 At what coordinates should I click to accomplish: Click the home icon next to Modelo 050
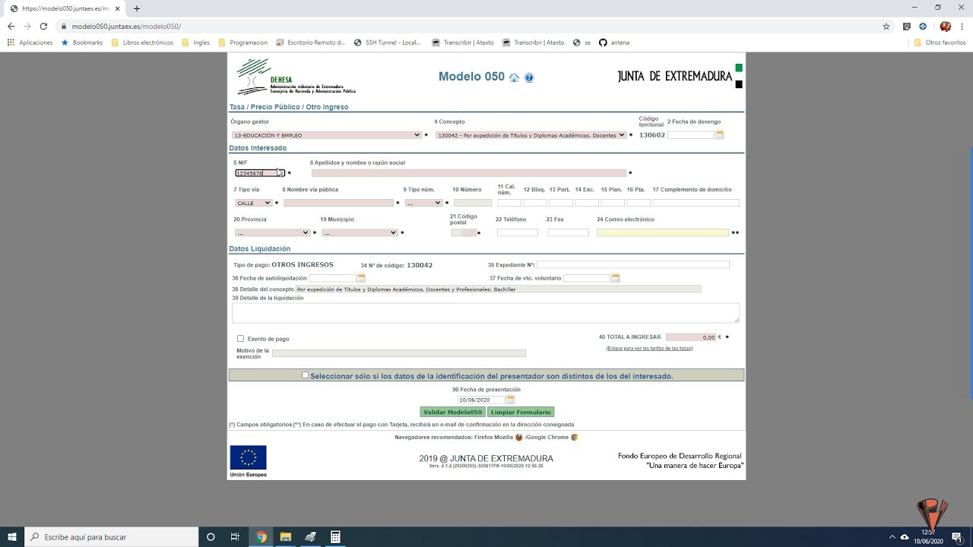pos(515,77)
